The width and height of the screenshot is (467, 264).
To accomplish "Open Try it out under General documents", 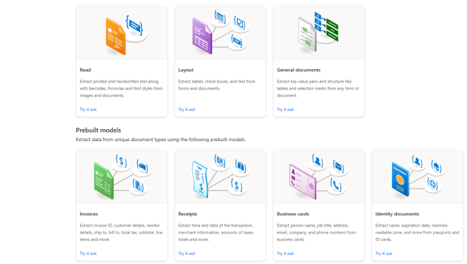I will pos(285,109).
